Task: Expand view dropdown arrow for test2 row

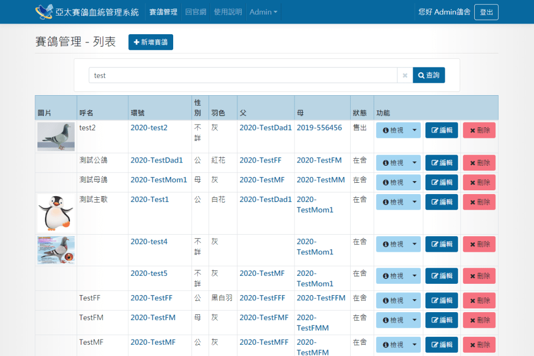Action: coord(415,130)
